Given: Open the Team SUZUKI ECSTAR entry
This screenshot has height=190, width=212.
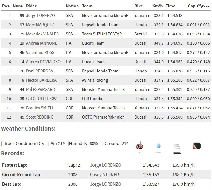Looking at the screenshot, I should coord(101,34).
